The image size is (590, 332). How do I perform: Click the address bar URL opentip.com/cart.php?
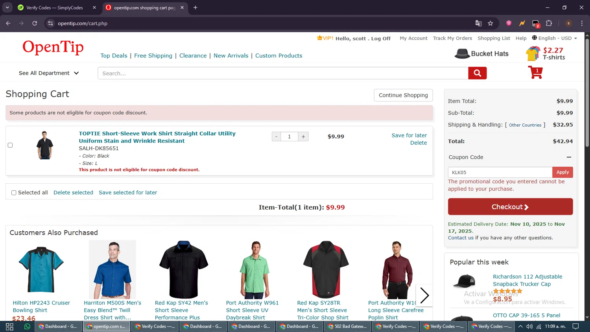[x=83, y=23]
